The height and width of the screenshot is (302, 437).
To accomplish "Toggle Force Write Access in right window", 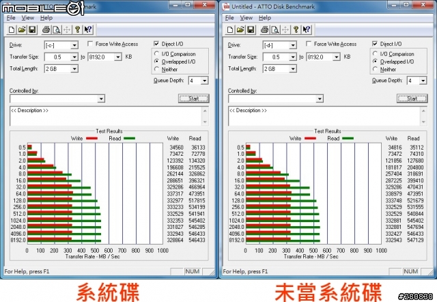I will (x=309, y=44).
